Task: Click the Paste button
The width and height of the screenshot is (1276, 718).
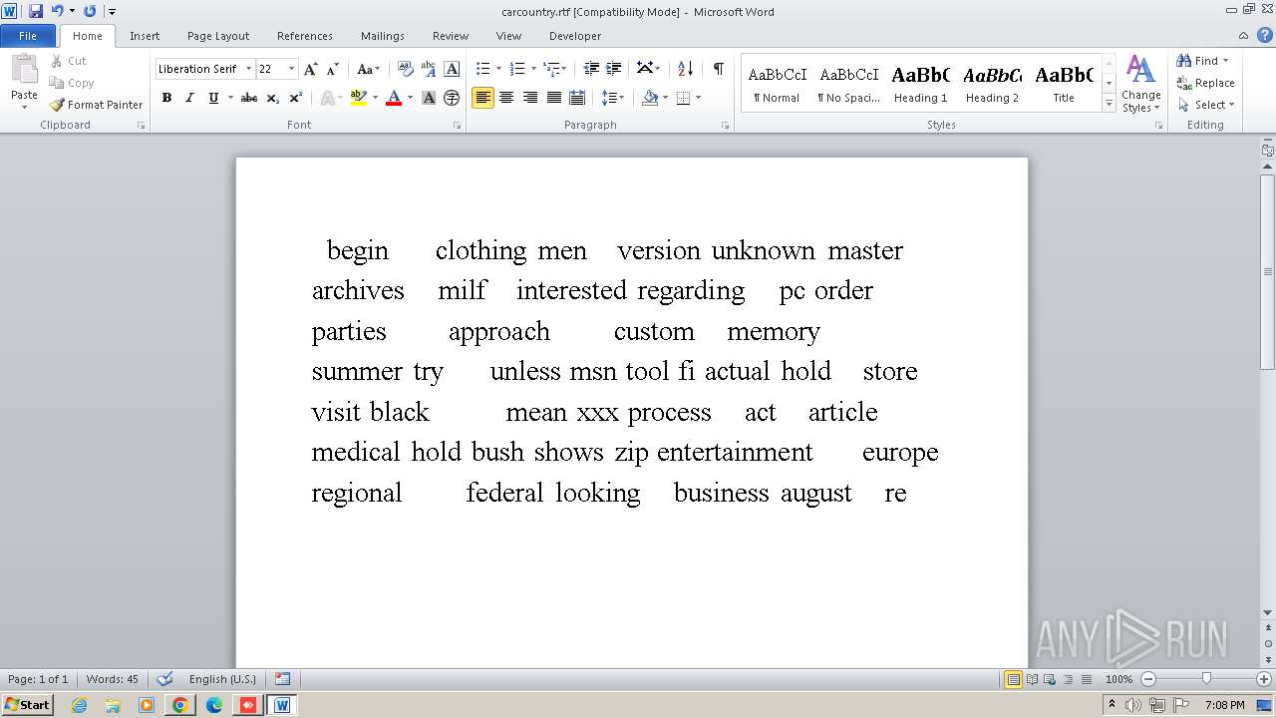Action: click(x=24, y=80)
